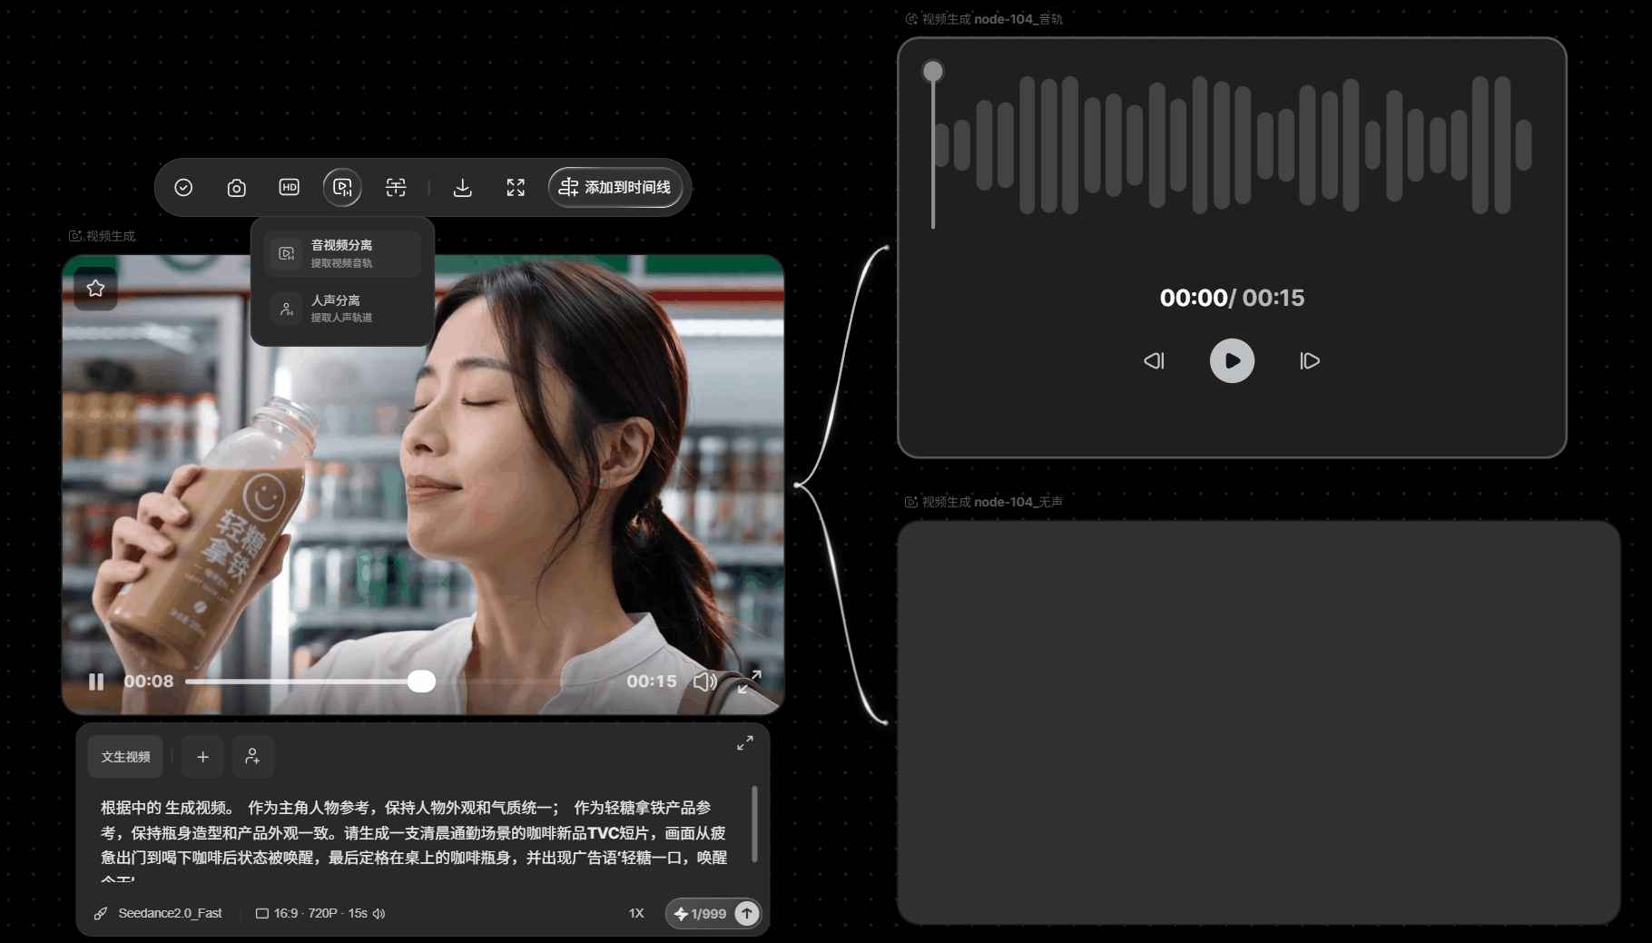Click the add character person icon
Image resolution: width=1652 pixels, height=943 pixels.
point(253,757)
